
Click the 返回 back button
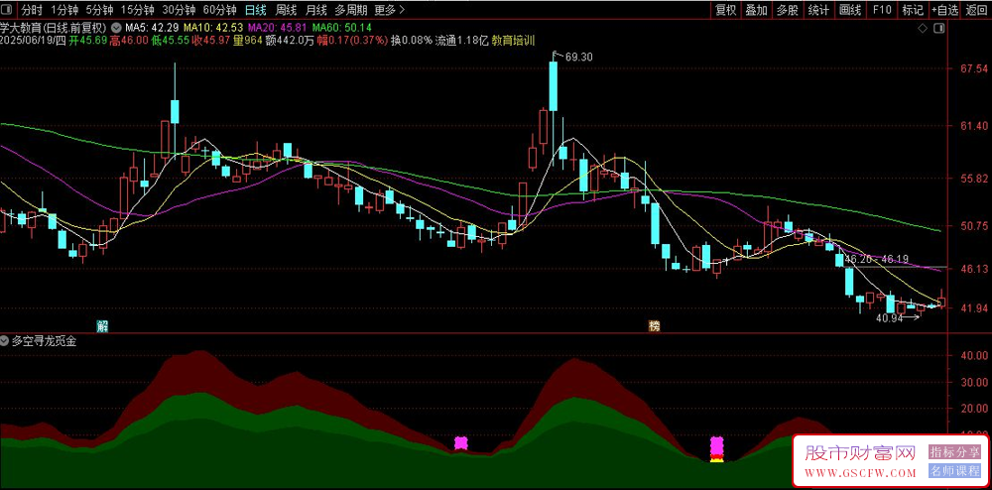(x=977, y=10)
